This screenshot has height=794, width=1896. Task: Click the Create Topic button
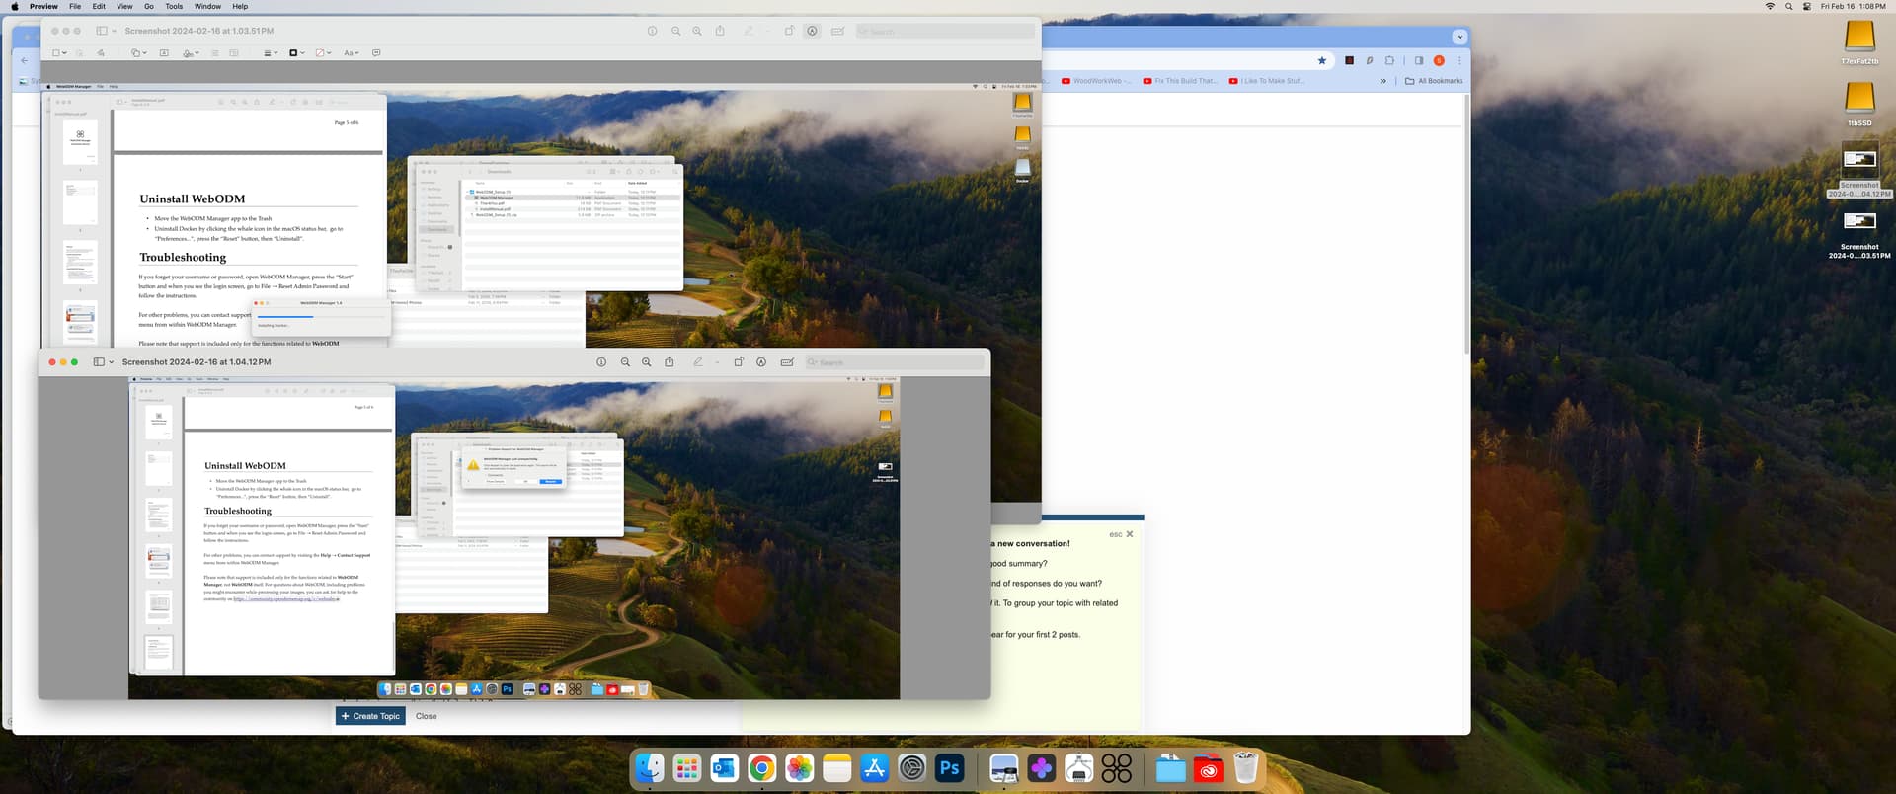pos(370,716)
